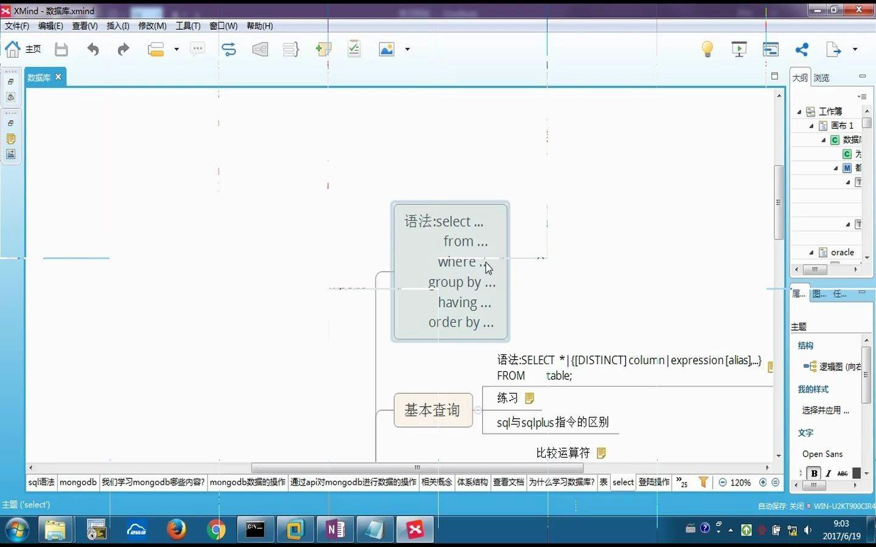Zoom out using the minus zoom control

point(721,482)
